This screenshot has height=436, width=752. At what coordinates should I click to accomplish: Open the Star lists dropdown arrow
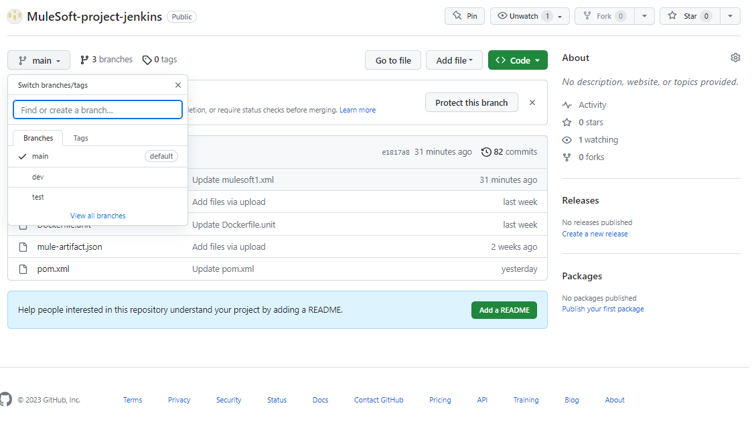pyautogui.click(x=730, y=16)
